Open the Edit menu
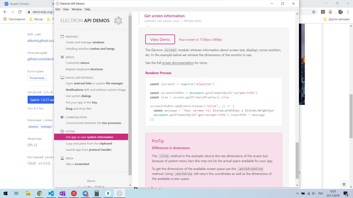 click(58, 9)
